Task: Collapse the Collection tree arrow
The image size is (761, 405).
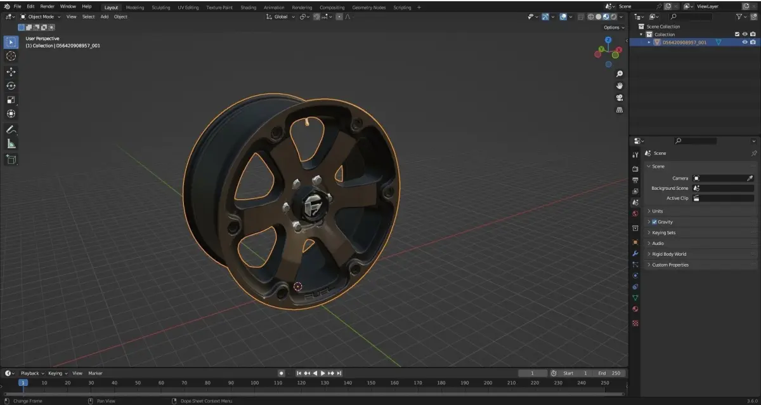Action: (x=641, y=34)
